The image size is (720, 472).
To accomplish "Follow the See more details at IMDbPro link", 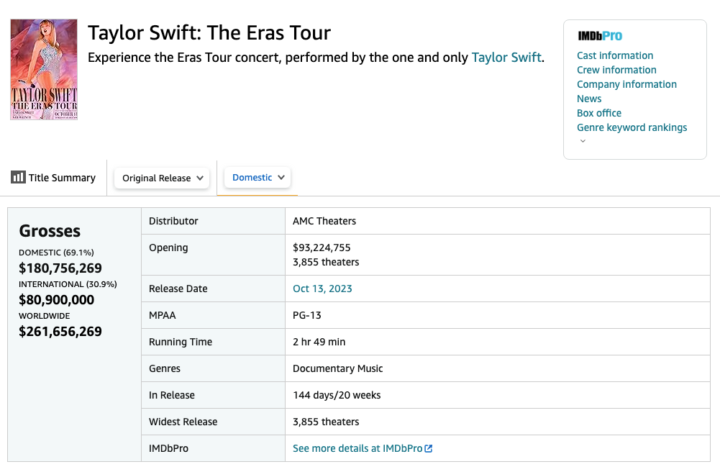I will [x=357, y=448].
